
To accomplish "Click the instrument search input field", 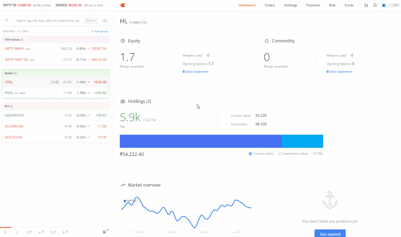I will coord(48,21).
